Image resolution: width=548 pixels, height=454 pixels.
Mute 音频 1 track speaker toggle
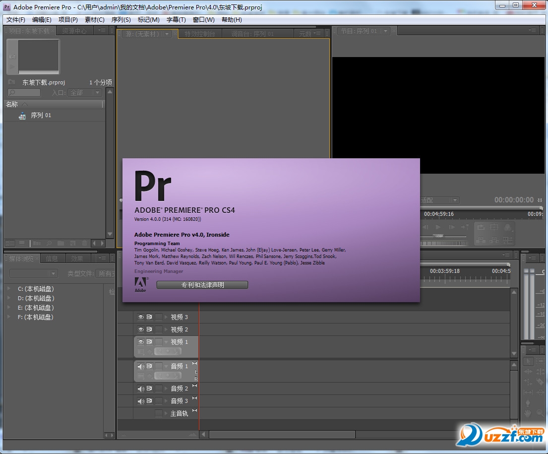[x=141, y=366]
